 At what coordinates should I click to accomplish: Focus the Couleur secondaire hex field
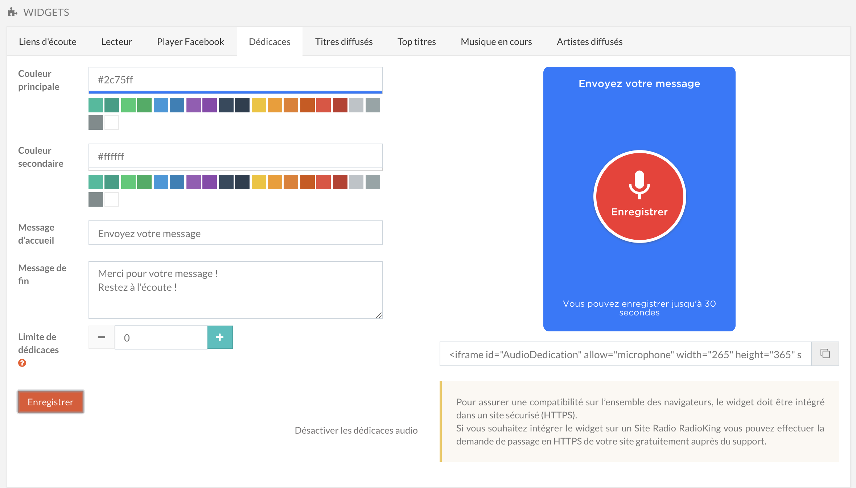point(236,157)
